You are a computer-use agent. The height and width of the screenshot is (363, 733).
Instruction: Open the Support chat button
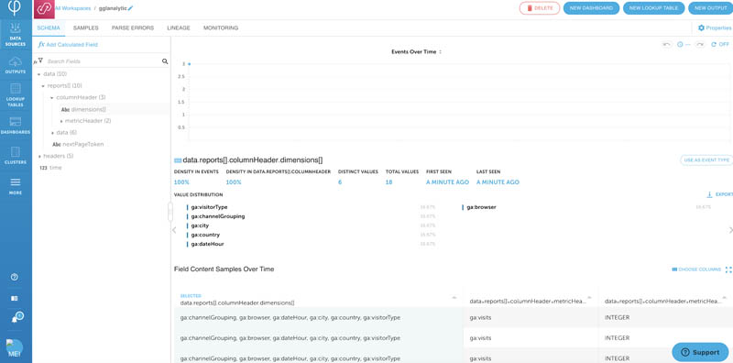(700, 352)
